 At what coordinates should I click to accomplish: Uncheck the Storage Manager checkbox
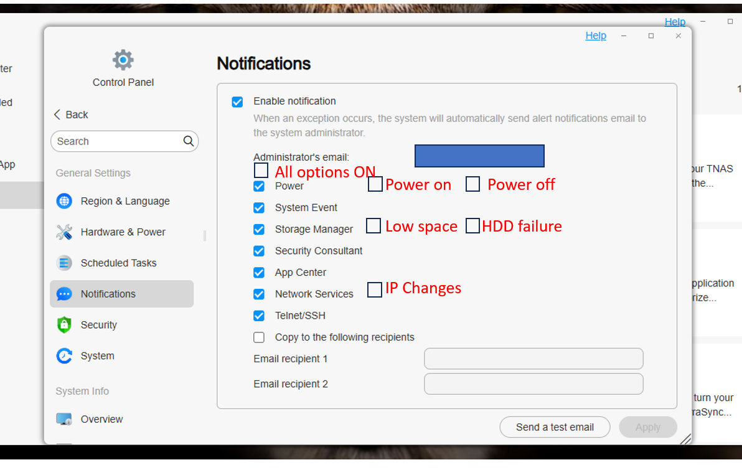(259, 230)
